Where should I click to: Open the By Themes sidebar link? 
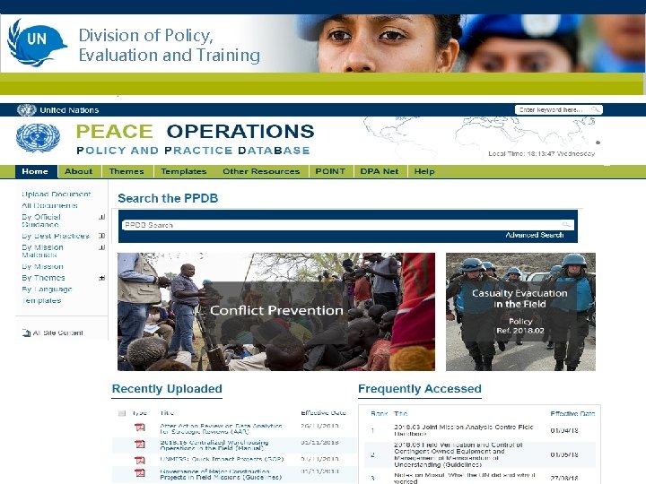[43, 278]
